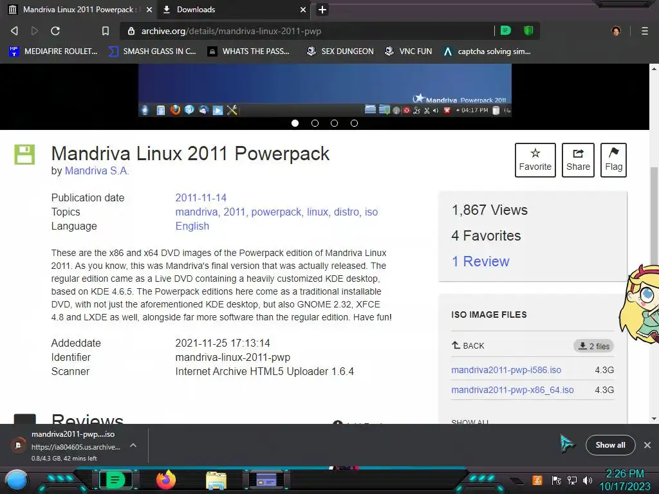Select the third carousel dot

click(334, 123)
